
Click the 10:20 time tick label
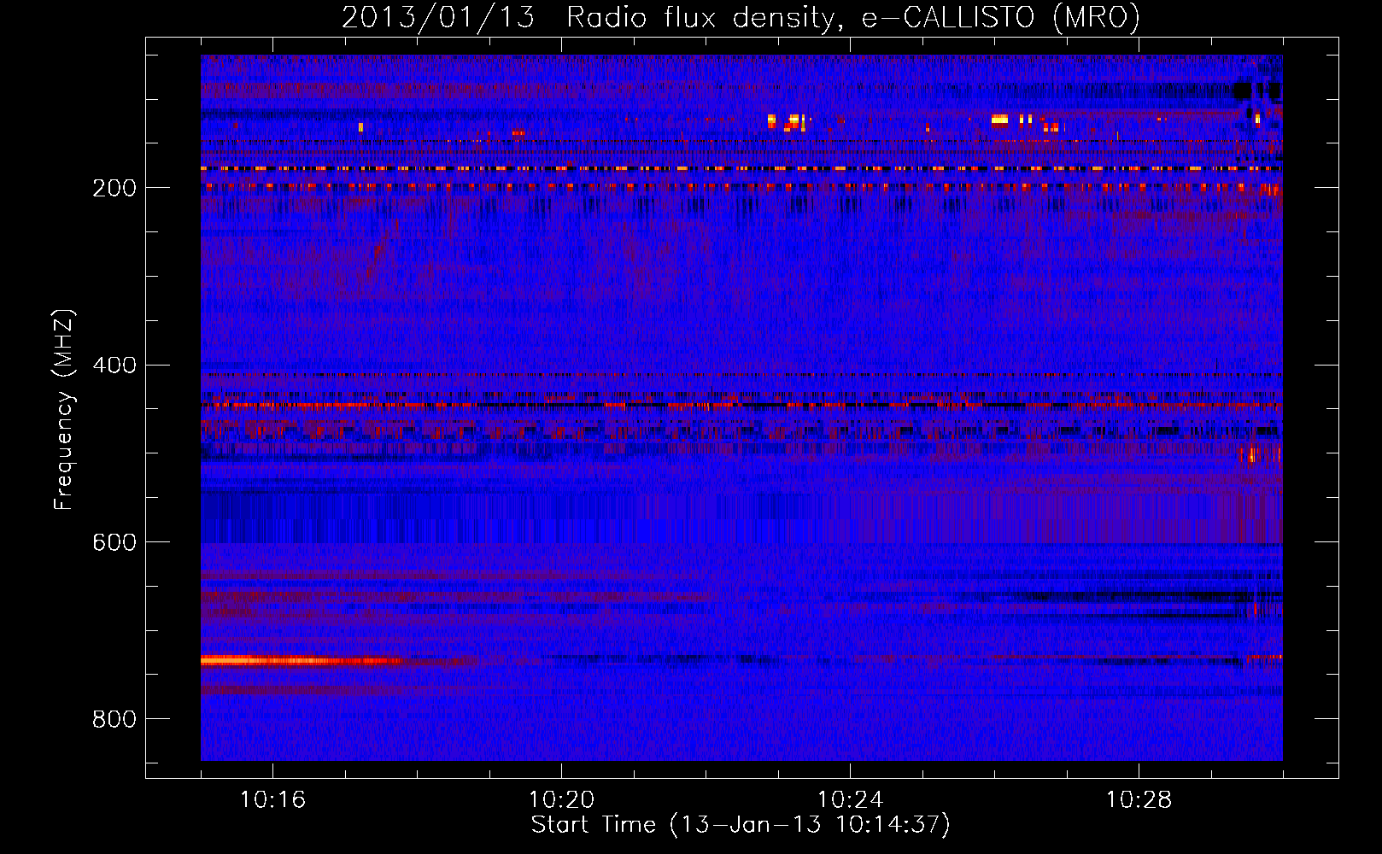(x=561, y=799)
